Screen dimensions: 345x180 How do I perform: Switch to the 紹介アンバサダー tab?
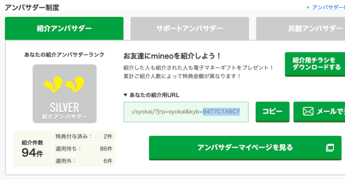[64, 29]
